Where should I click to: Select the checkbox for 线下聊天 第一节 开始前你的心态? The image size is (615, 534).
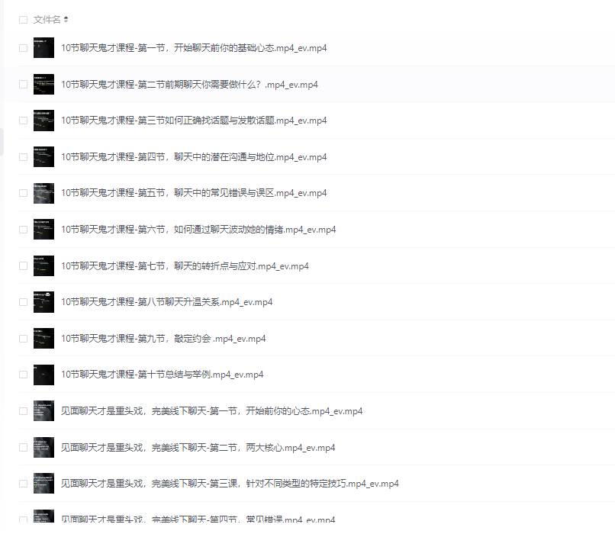23,411
